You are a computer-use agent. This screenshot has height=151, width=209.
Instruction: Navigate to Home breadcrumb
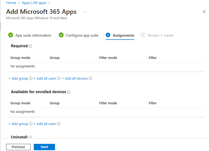click(11, 3)
